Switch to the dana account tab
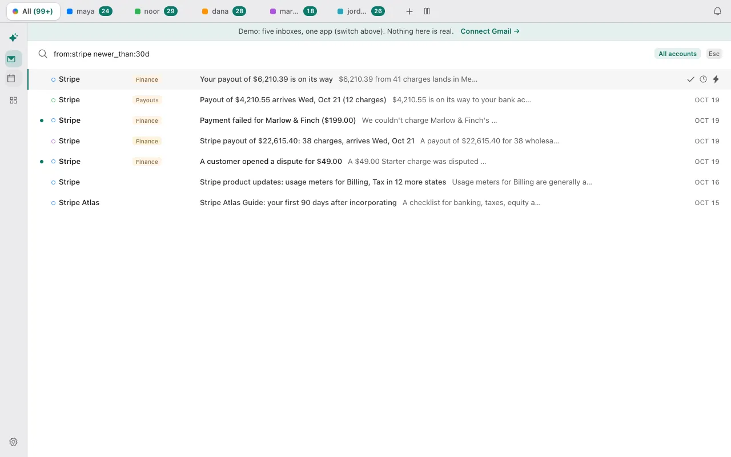 coord(224,11)
